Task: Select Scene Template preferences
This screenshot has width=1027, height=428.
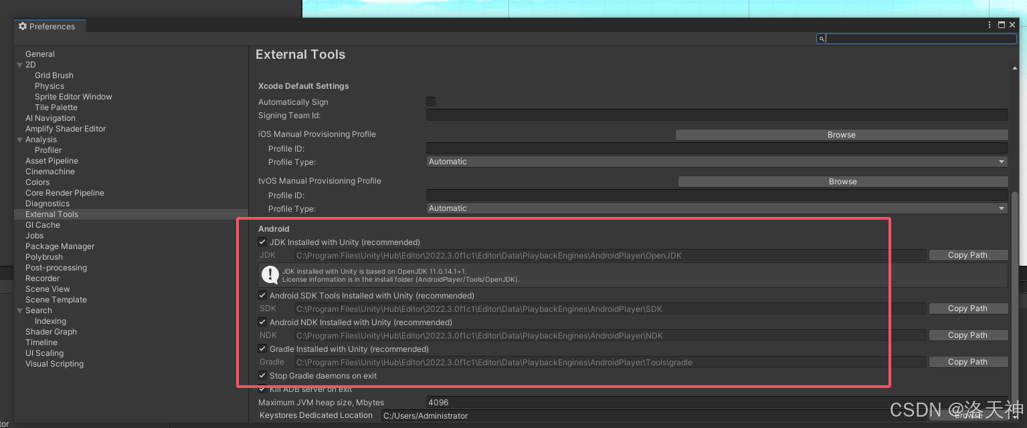Action: click(56, 300)
